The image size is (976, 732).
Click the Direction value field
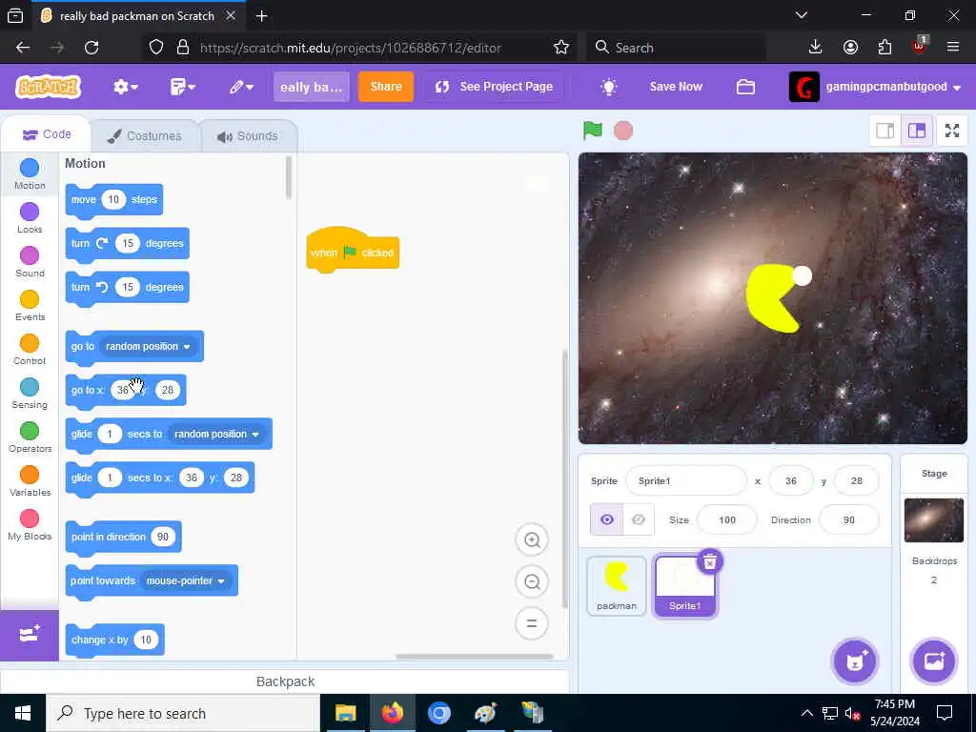(x=848, y=519)
